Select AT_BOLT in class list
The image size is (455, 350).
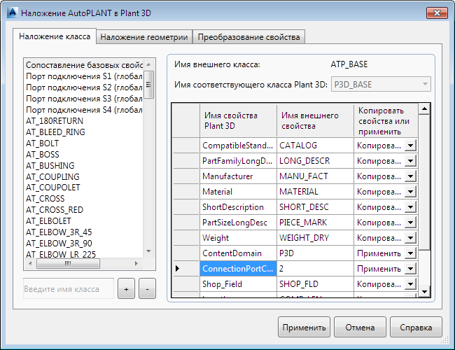pyautogui.click(x=84, y=143)
